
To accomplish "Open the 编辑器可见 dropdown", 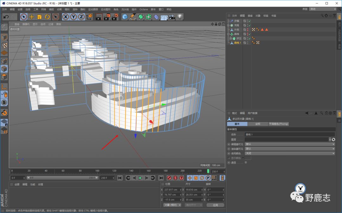I will (x=290, y=144).
